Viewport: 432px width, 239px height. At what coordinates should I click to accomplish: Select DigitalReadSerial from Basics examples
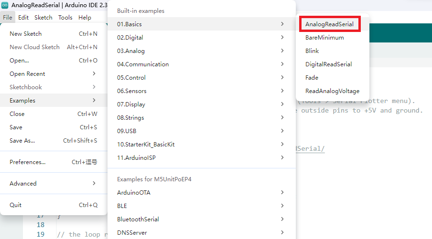pos(328,64)
